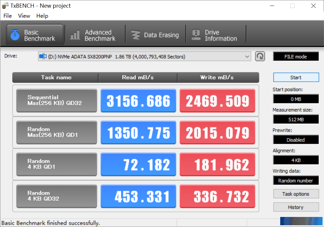Click the Task name column header

pyautogui.click(x=56, y=77)
